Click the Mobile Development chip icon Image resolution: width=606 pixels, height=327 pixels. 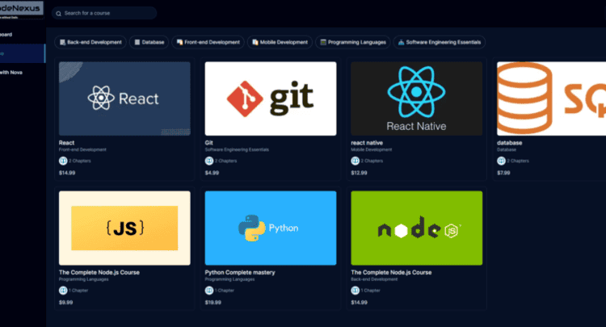pos(255,42)
